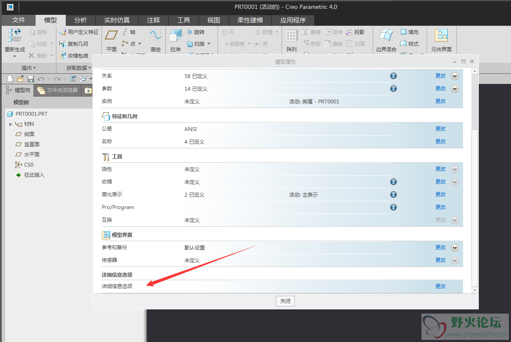Screen dimensions: 511x342
Task: Open the 获取数据 group dropdown
Action: [x=79, y=68]
